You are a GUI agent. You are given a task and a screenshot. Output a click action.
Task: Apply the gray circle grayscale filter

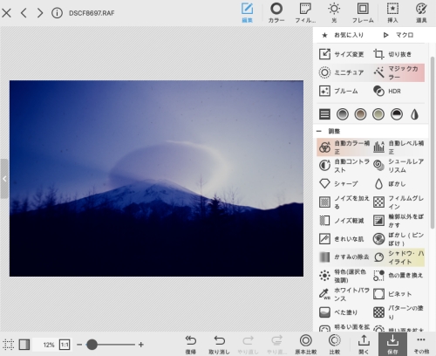tap(343, 114)
